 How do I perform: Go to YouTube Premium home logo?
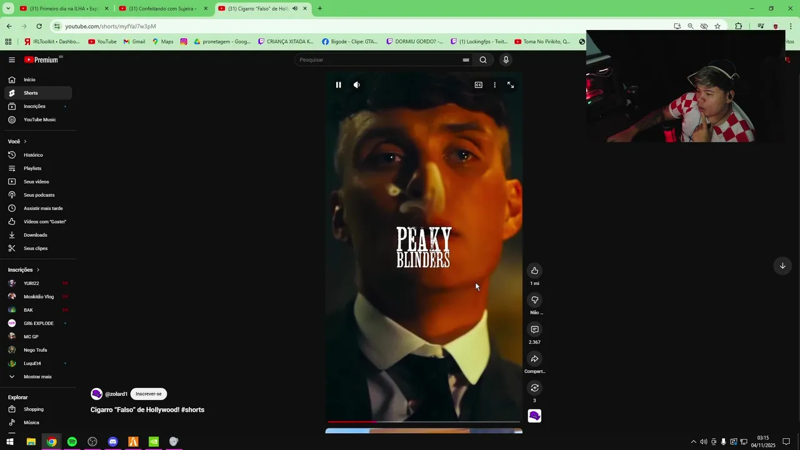[42, 59]
